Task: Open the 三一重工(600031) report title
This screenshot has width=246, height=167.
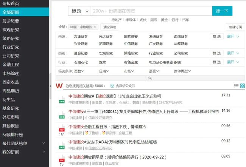Action: pos(143,111)
